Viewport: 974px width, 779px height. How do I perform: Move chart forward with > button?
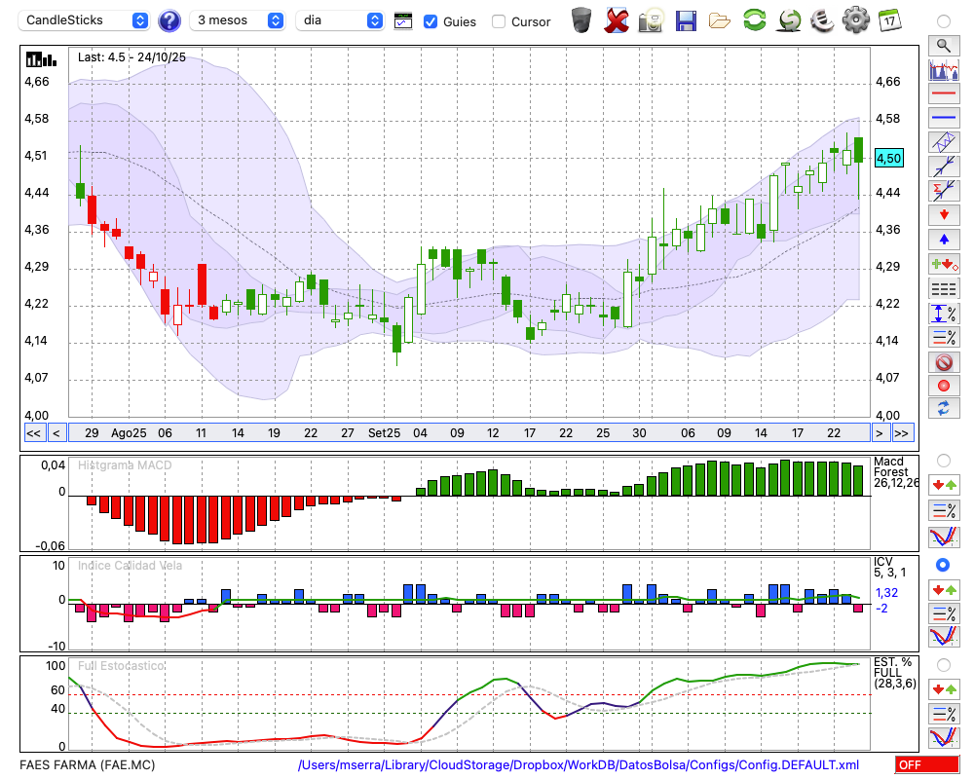coord(879,433)
